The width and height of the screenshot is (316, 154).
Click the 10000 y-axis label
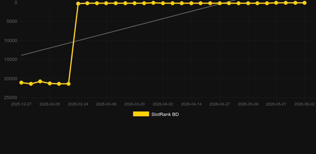click(x=11, y=41)
